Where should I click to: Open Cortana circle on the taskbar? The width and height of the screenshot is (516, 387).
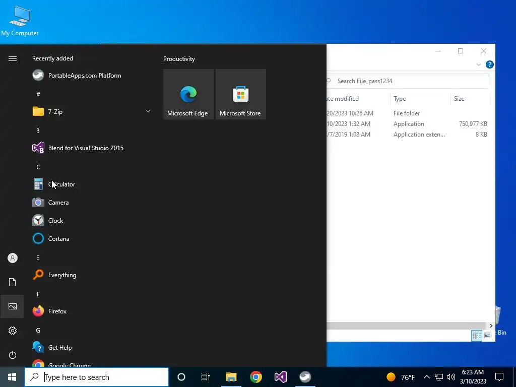pyautogui.click(x=181, y=377)
